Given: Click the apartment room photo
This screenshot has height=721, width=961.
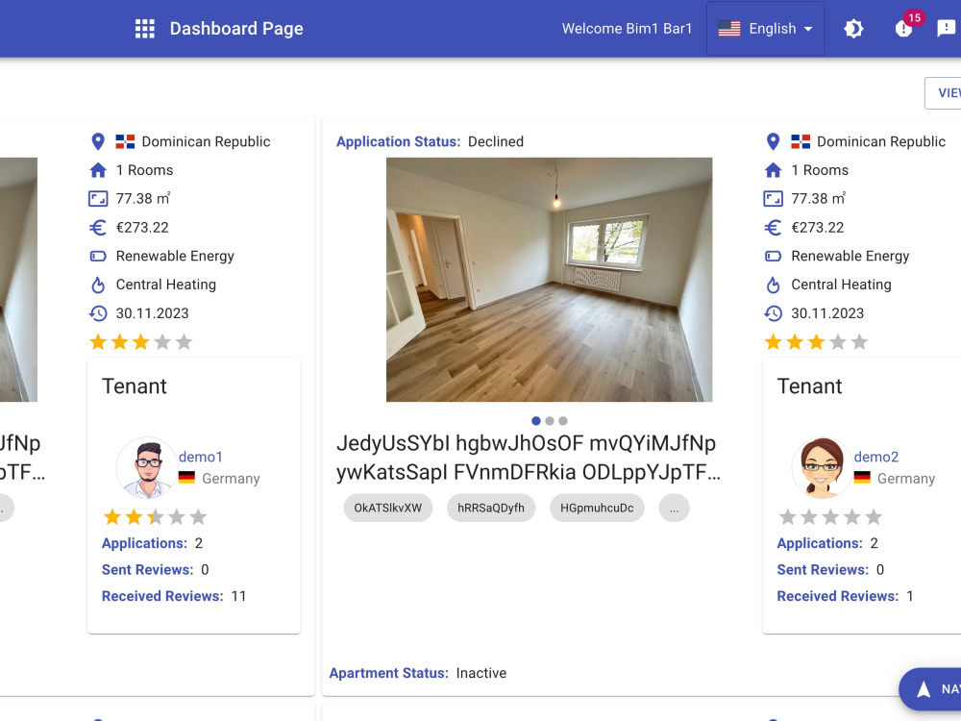Looking at the screenshot, I should point(549,280).
